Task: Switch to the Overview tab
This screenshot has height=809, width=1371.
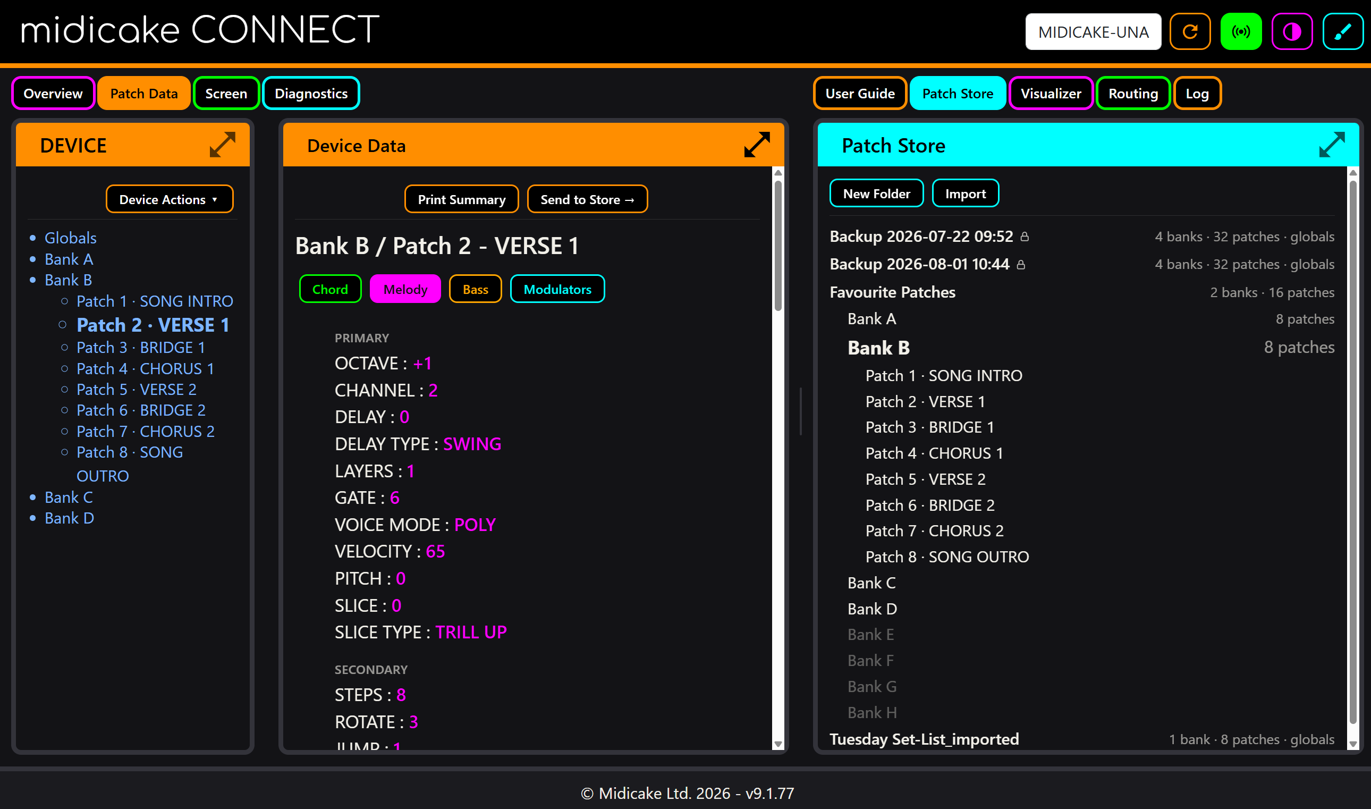Action: tap(53, 93)
